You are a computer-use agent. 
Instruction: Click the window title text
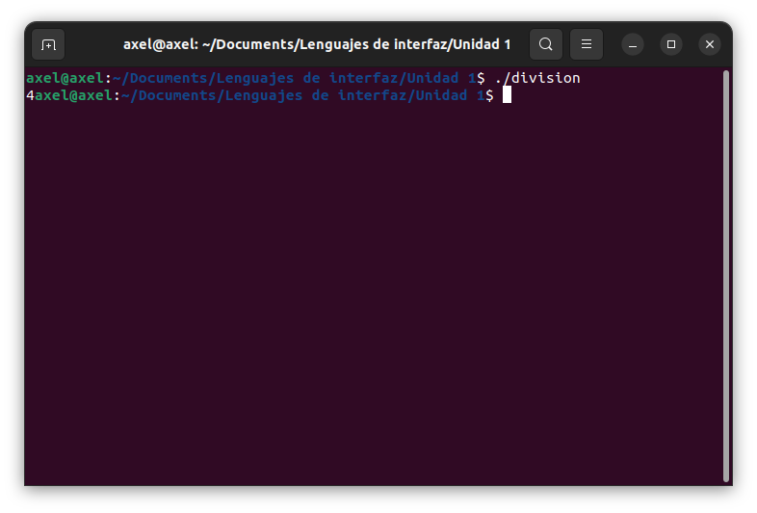(317, 44)
